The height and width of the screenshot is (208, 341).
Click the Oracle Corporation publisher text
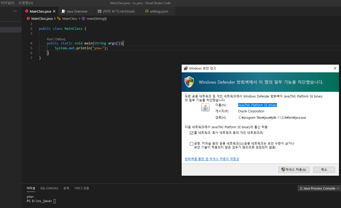coord(251,111)
